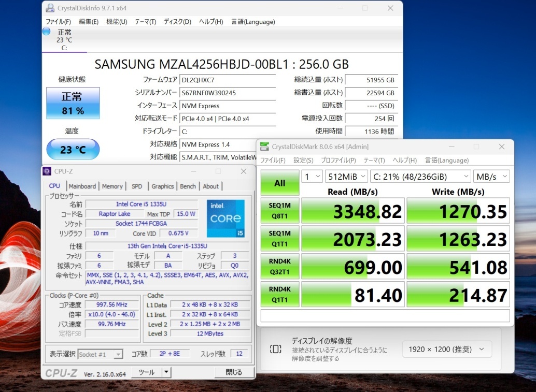Click the CPU-Z title bar chip icon

point(47,171)
